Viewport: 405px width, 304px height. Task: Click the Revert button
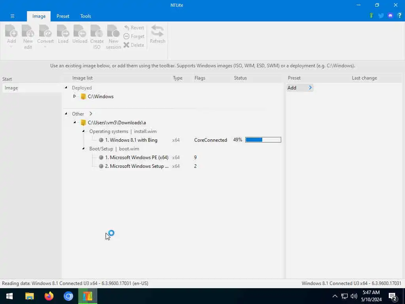click(134, 28)
